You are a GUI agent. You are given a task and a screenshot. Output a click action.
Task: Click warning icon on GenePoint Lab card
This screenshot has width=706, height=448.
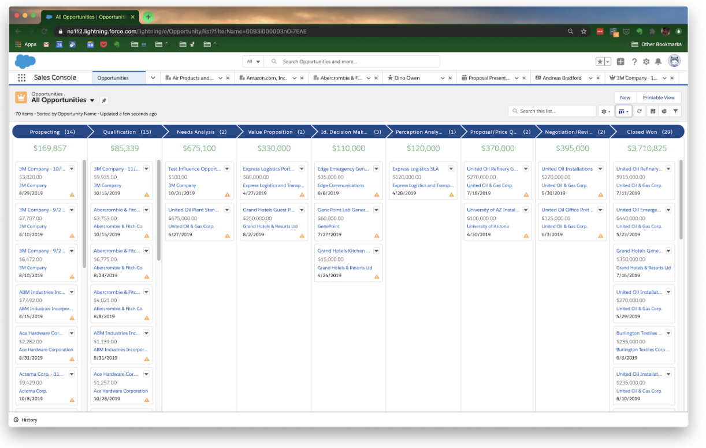click(x=377, y=236)
